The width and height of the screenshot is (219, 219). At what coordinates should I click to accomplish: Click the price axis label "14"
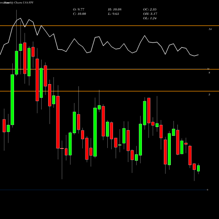pos(210,29)
